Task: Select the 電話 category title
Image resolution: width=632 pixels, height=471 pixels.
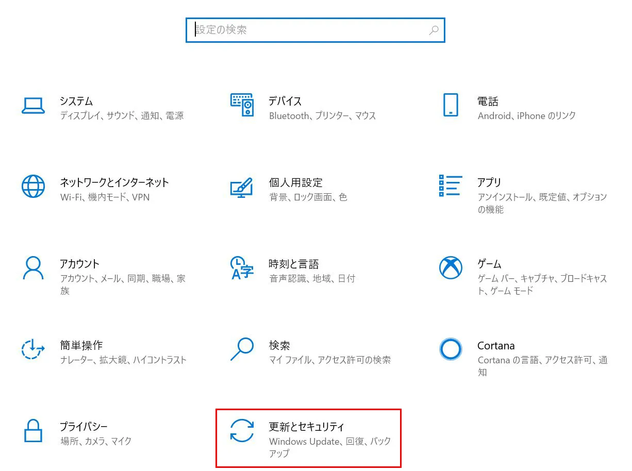Action: coord(488,101)
